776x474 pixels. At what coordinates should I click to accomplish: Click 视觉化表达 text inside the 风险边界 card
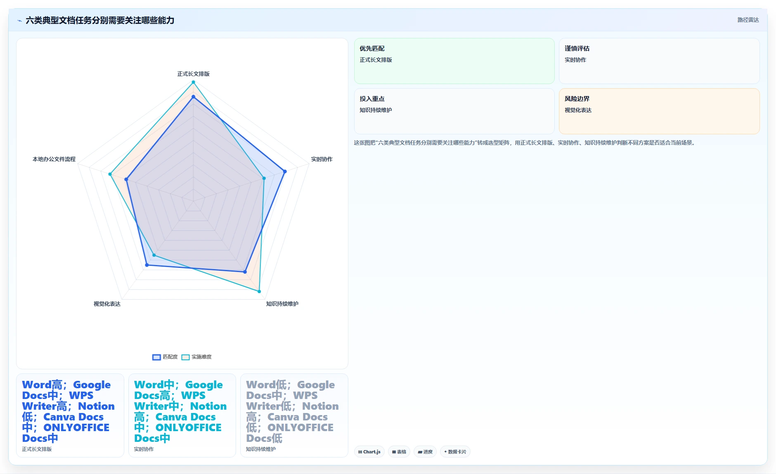click(578, 110)
